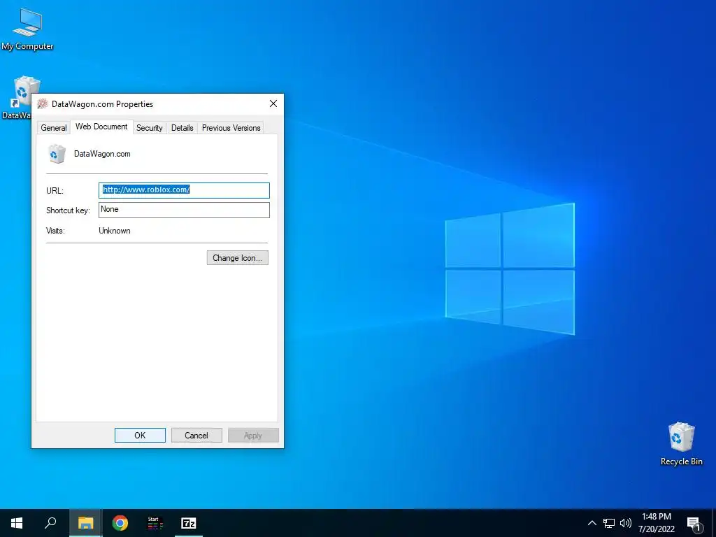The width and height of the screenshot is (716, 537).
Task: Select the Web Document tab
Action: click(101, 127)
